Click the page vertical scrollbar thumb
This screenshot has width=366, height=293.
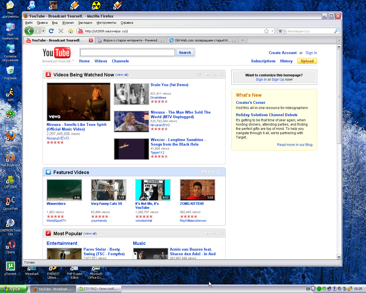(x=339, y=96)
